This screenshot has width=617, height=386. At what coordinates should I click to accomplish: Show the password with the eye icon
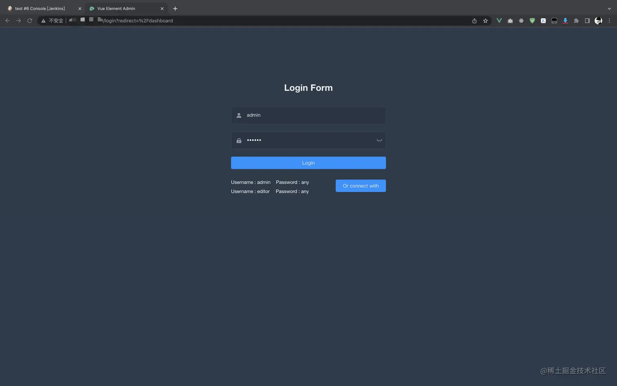point(379,141)
